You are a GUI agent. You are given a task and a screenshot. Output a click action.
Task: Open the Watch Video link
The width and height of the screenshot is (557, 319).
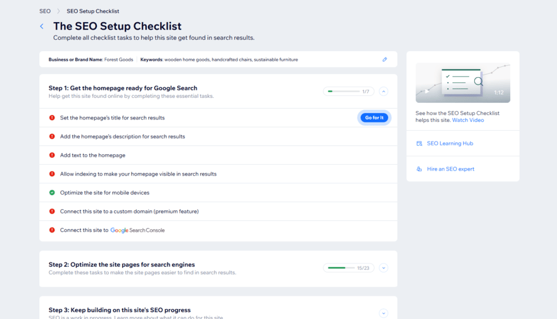click(468, 120)
